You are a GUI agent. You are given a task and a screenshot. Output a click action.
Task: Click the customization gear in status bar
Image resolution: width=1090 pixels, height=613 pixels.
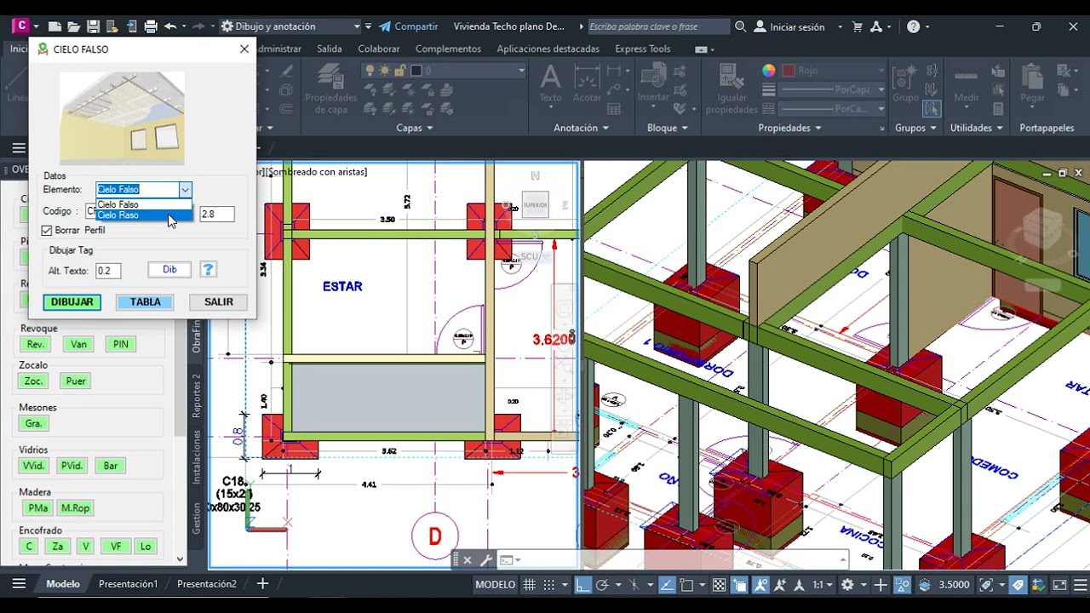[847, 585]
